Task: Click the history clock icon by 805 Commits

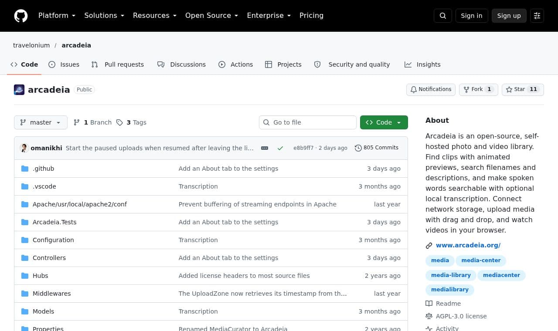Action: [x=358, y=148]
